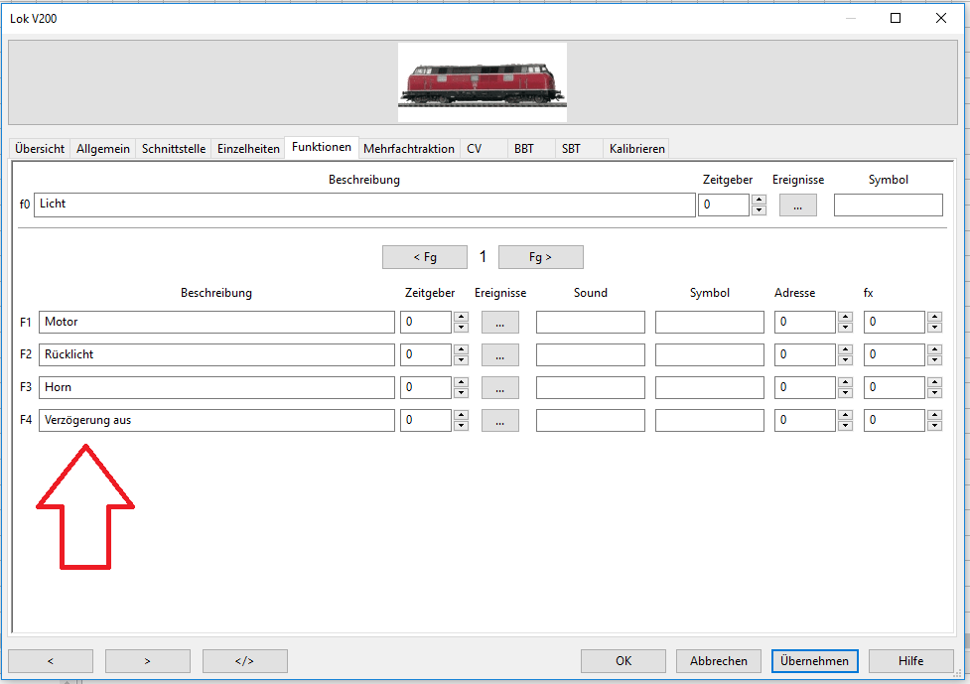970x684 pixels.
Task: Switch to the Übersicht tab
Action: (x=40, y=149)
